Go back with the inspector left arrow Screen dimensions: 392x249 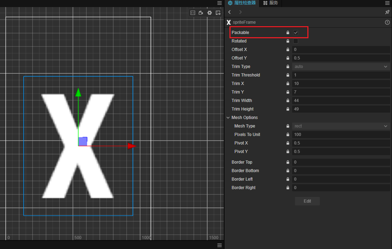pyautogui.click(x=229, y=12)
